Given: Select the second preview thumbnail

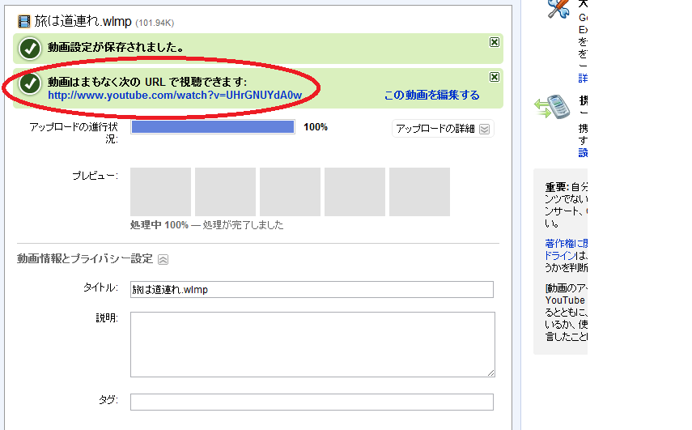Looking at the screenshot, I should pos(225,192).
